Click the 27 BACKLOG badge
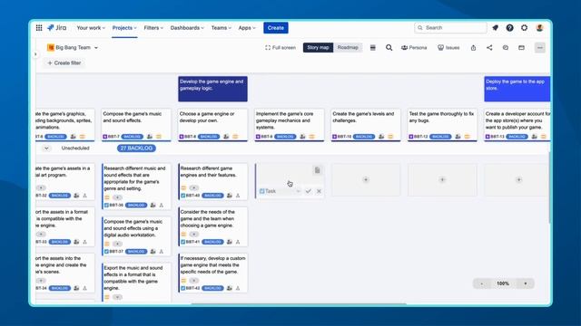 pyautogui.click(x=136, y=149)
